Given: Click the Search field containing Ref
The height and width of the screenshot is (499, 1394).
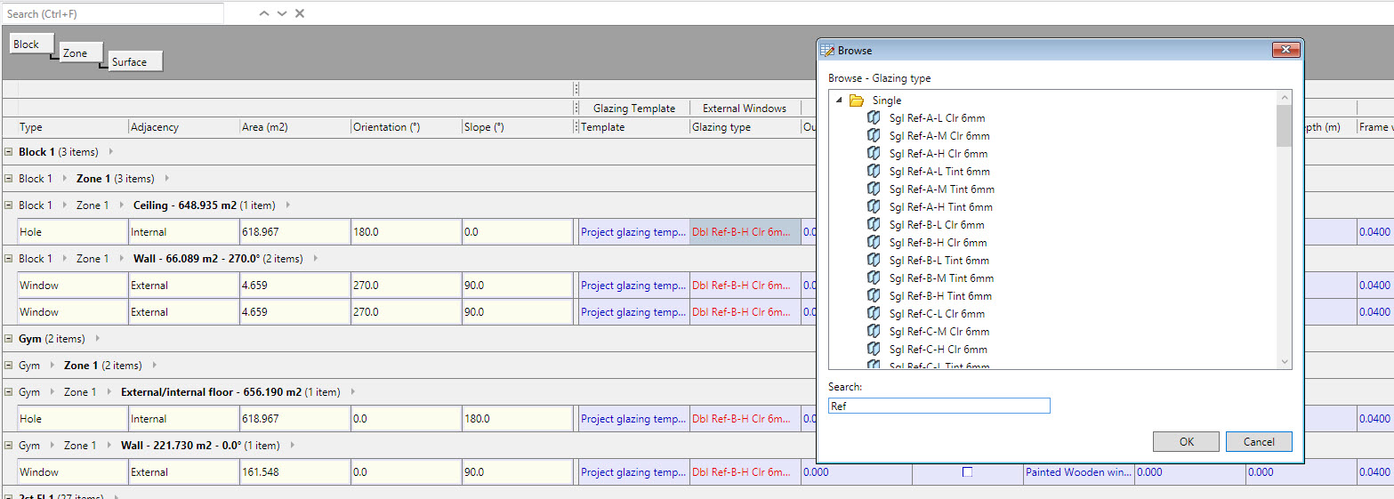Looking at the screenshot, I should (x=939, y=406).
